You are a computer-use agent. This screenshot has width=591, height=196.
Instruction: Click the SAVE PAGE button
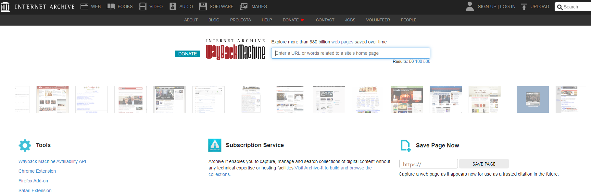(x=484, y=164)
